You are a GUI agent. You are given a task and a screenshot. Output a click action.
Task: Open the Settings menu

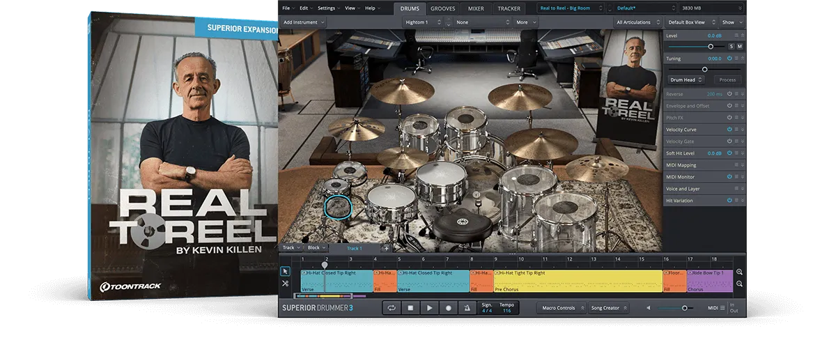[328, 8]
